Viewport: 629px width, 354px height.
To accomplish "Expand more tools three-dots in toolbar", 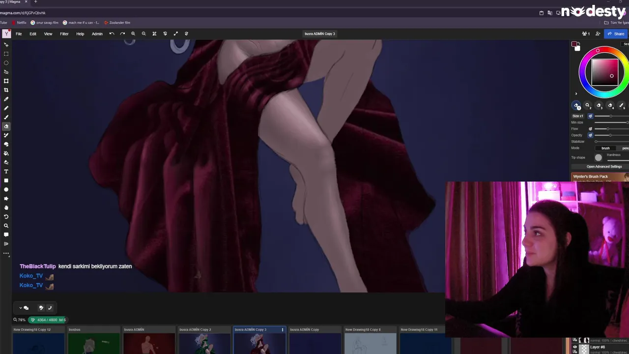I will pos(6,253).
